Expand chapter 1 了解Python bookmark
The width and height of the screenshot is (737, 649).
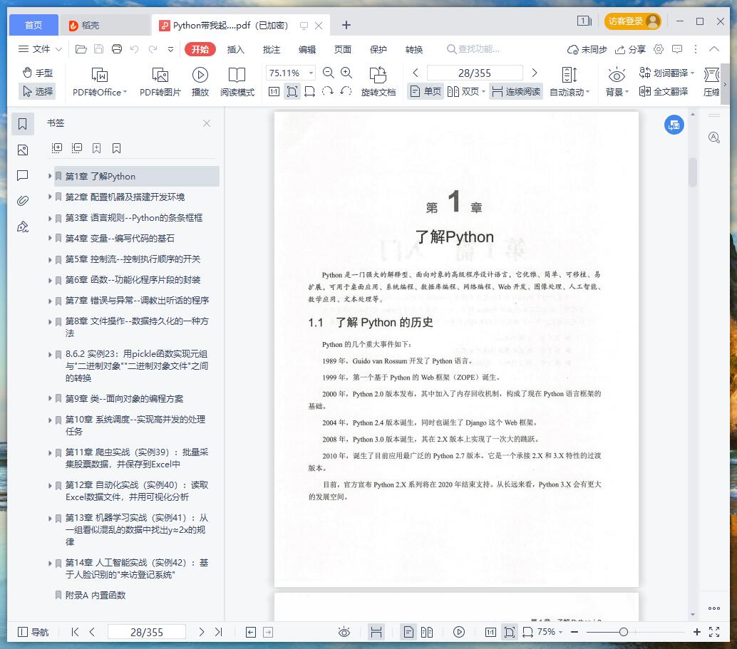(49, 176)
